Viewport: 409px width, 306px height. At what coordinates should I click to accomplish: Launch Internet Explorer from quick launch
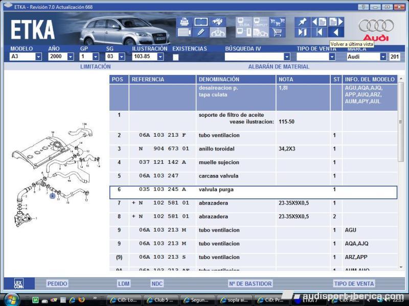point(72,300)
